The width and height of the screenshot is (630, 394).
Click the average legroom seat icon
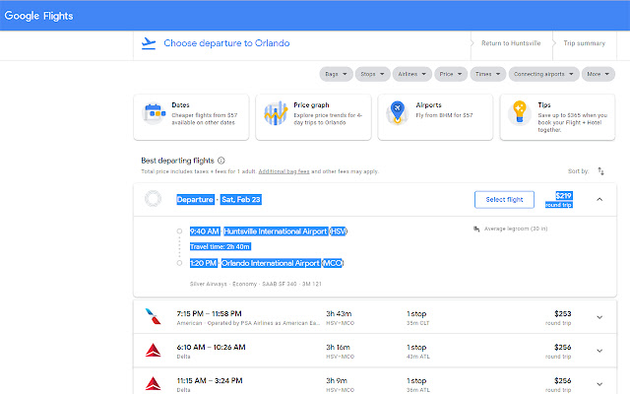(476, 229)
